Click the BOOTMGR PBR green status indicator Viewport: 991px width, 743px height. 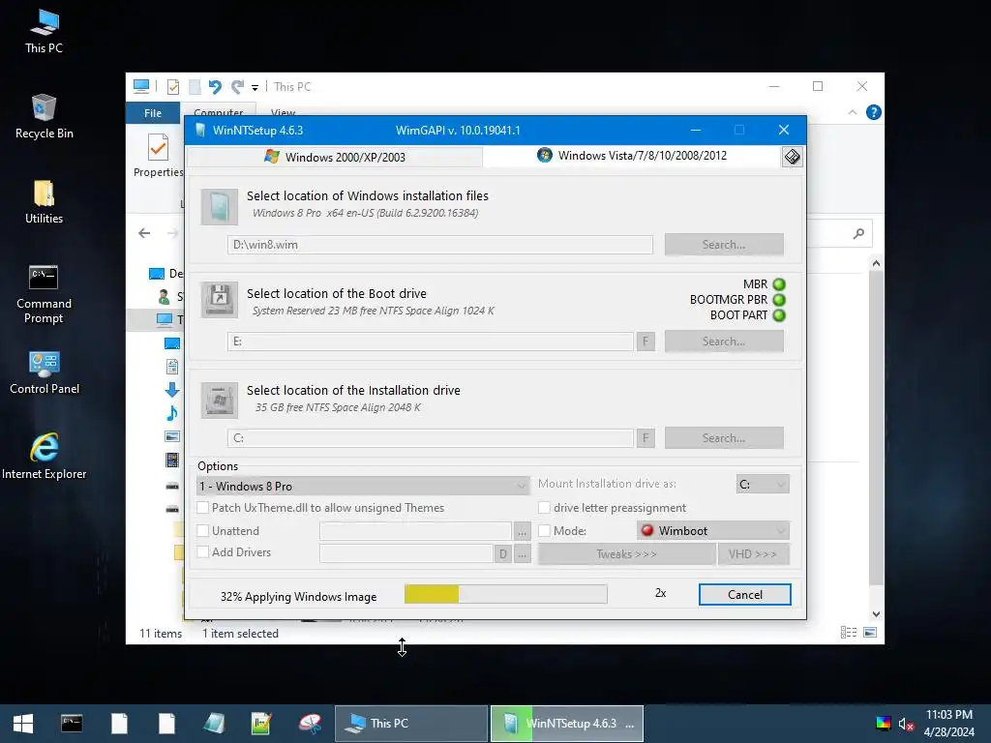[x=779, y=300]
